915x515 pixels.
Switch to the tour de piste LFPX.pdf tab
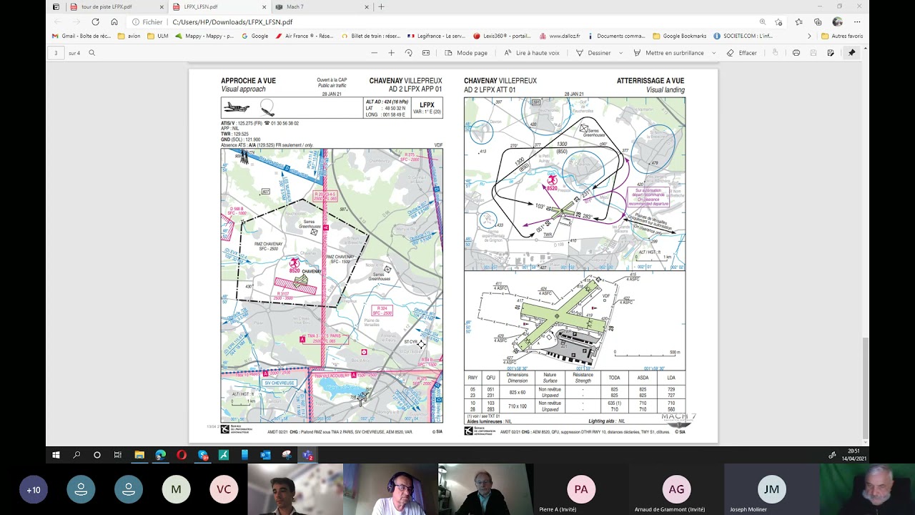coord(117,7)
